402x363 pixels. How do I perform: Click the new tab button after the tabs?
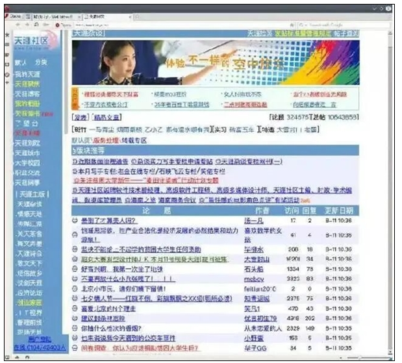click(137, 17)
